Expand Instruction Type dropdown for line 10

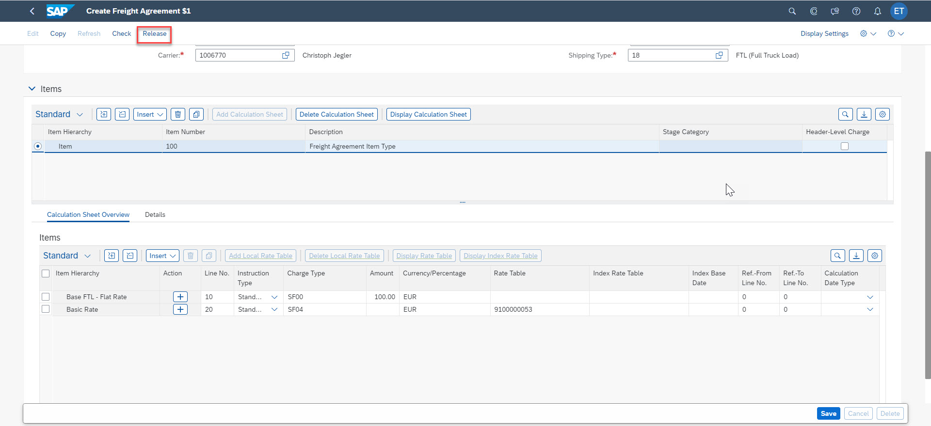274,297
